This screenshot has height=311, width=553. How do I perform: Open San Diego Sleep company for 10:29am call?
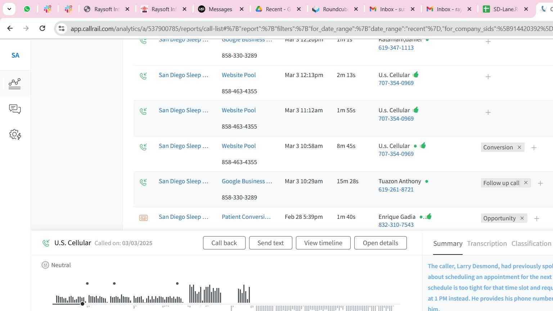[183, 181]
